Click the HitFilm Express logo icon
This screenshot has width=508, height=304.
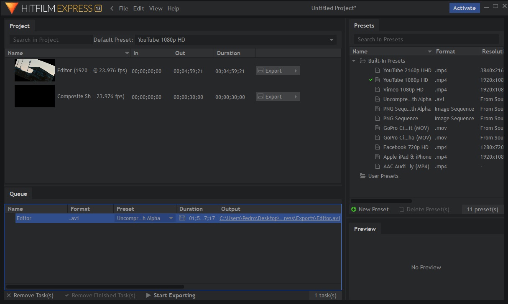click(x=12, y=8)
